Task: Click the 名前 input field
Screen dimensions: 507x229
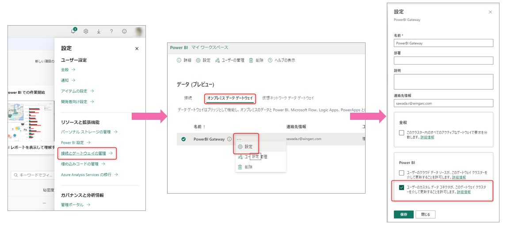Action: 443,43
